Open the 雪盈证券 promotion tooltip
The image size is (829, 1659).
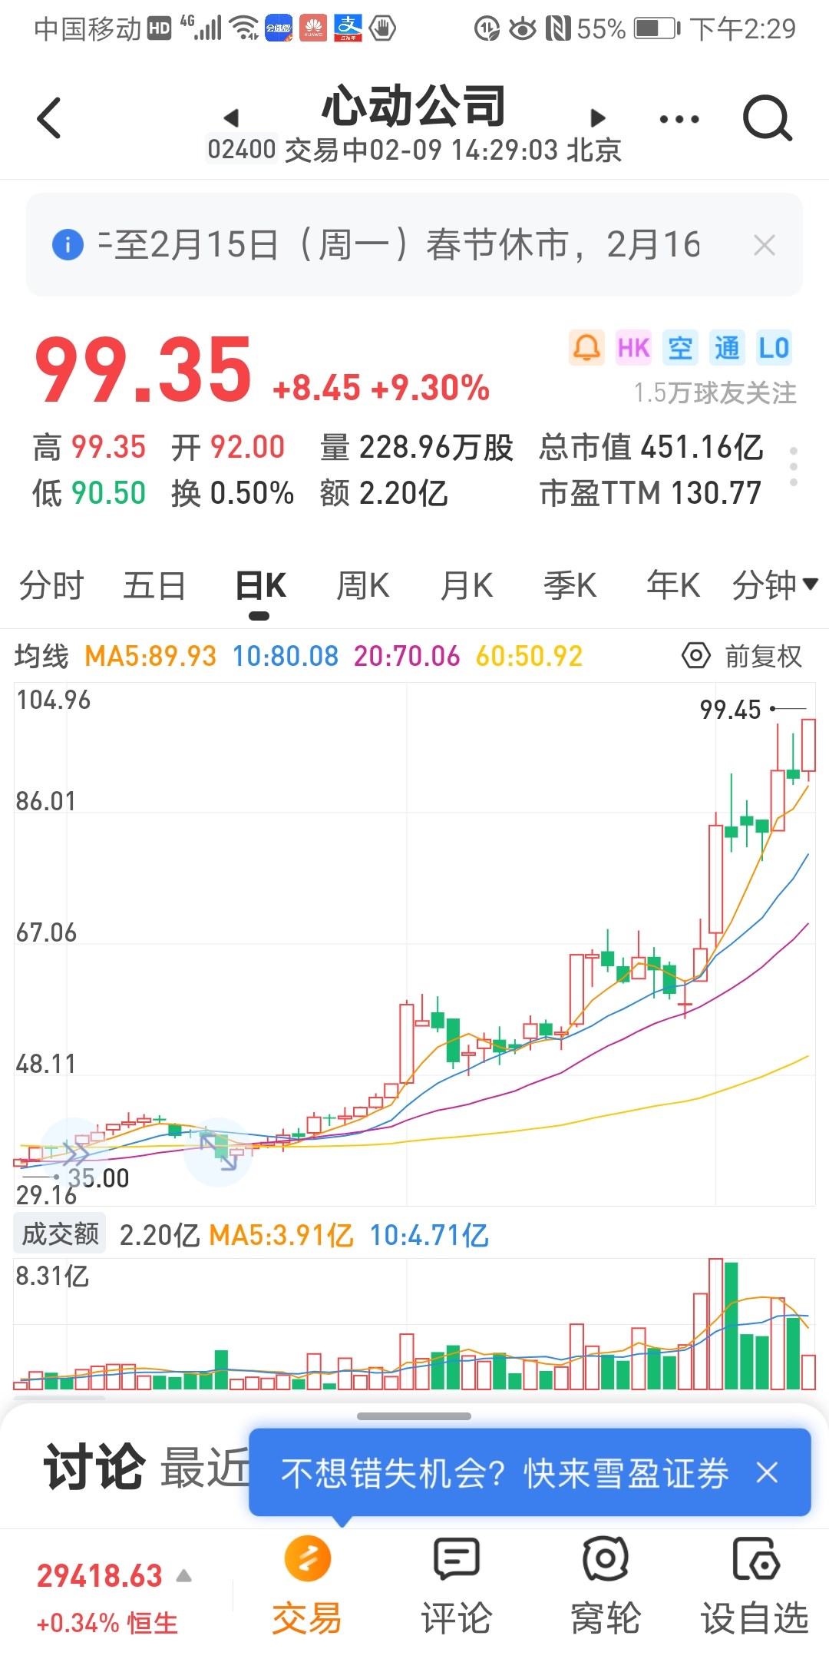(504, 1473)
